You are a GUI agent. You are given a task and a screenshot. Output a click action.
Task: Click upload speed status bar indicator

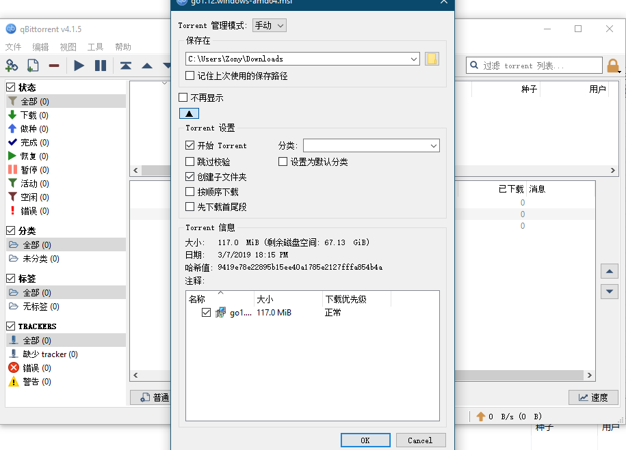coord(509,417)
